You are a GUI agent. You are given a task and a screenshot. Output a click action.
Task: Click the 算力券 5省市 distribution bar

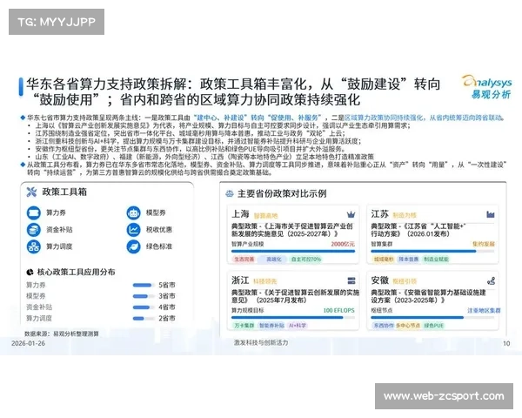pyautogui.click(x=144, y=285)
